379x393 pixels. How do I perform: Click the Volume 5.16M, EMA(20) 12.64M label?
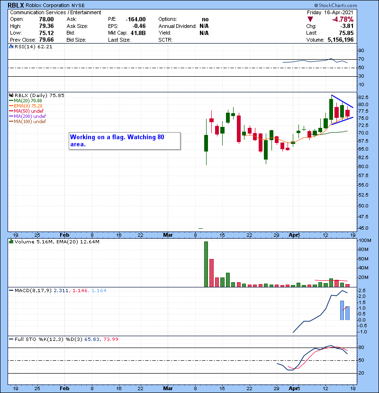[x=57, y=242]
